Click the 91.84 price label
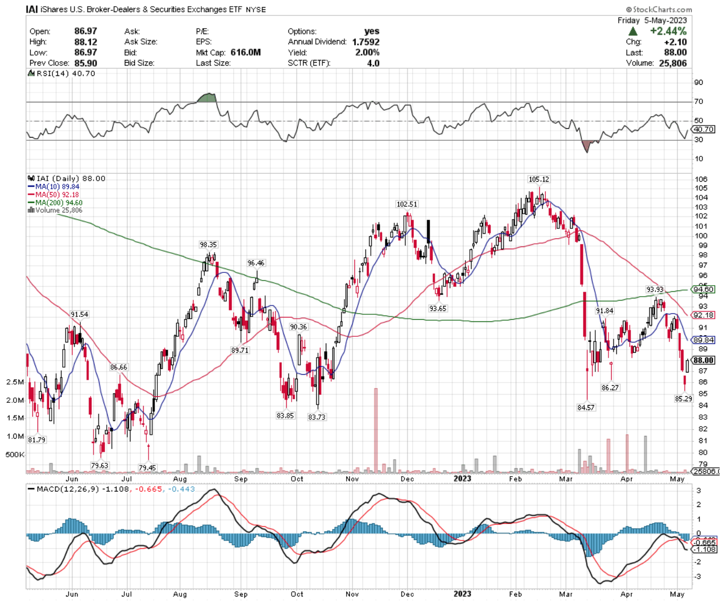724x601 pixels. point(605,311)
